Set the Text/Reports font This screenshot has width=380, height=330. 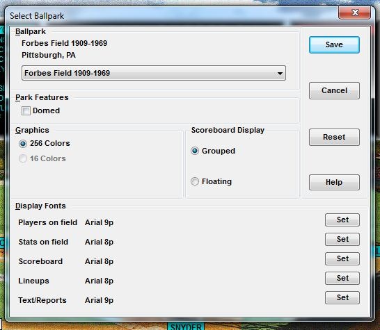pyautogui.click(x=342, y=297)
